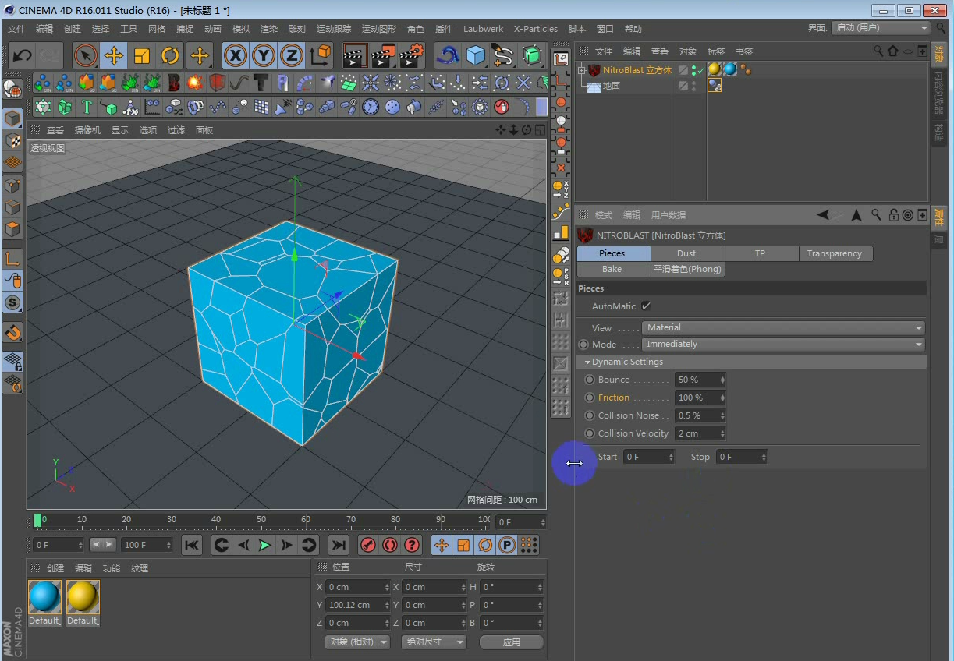The width and height of the screenshot is (954, 661).
Task: Toggle Enable Axis mode icon
Action: click(12, 258)
